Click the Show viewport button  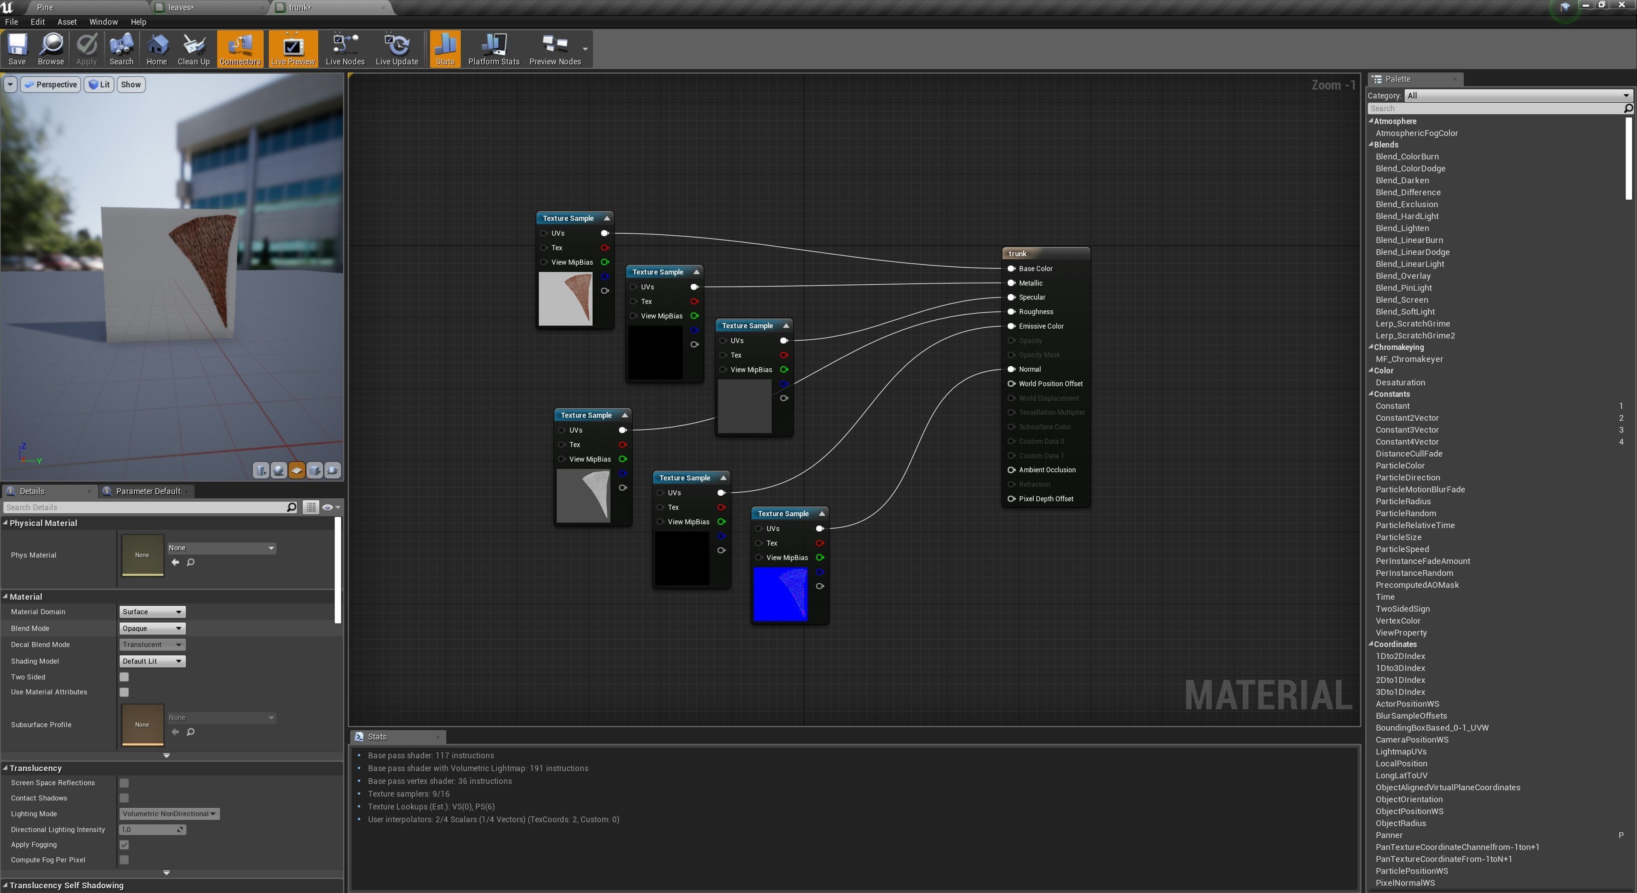pos(131,84)
